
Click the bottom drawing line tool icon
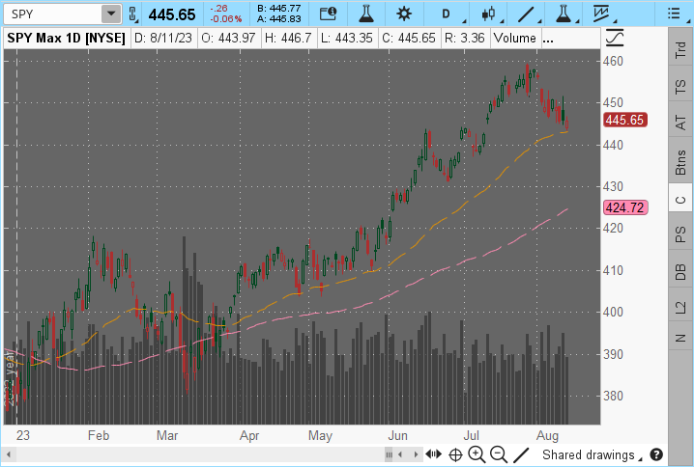pyautogui.click(x=521, y=454)
